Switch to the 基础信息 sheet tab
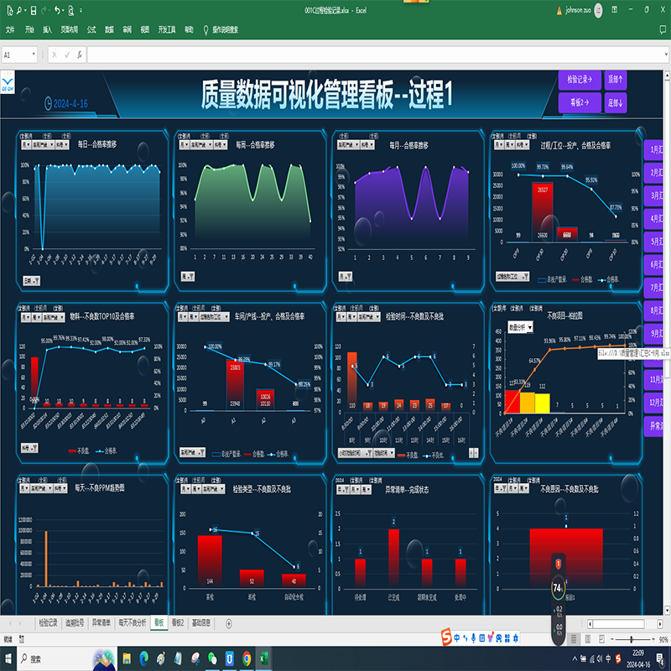This screenshot has width=671, height=671. pyautogui.click(x=201, y=623)
